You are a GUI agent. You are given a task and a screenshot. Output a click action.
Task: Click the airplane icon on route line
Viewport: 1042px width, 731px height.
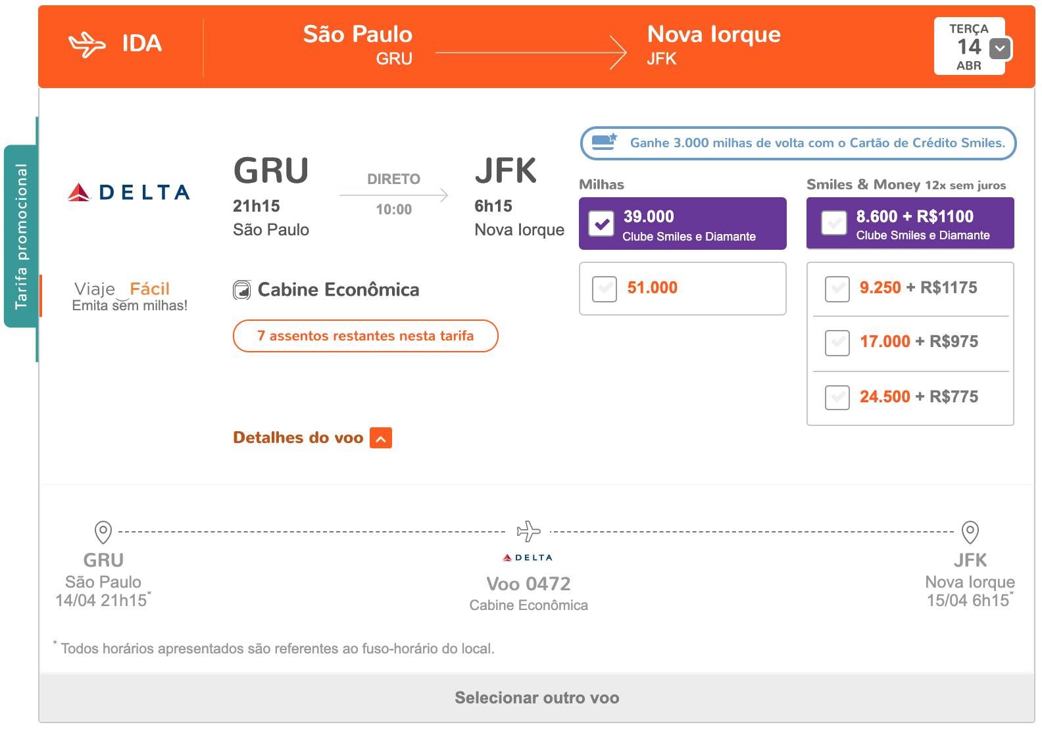click(x=528, y=531)
